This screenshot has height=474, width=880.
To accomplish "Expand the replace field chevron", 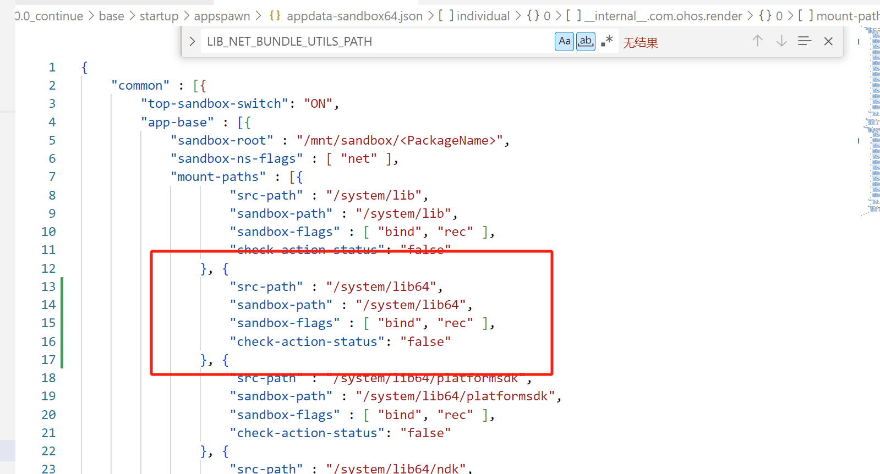I will [192, 41].
